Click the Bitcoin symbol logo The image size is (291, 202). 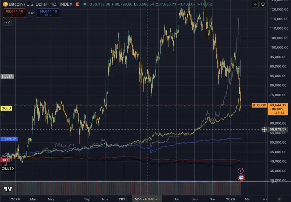coord(5,4)
